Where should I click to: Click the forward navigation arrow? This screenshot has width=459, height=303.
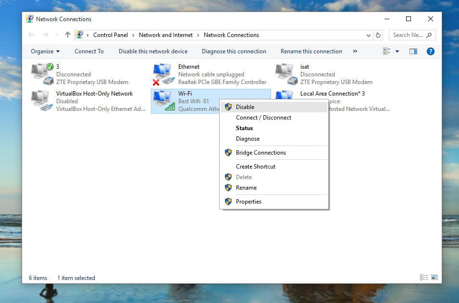45,35
